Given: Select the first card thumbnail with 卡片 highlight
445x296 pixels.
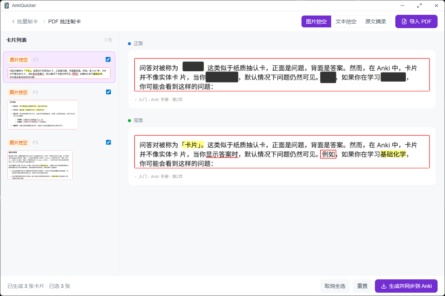Looking at the screenshot, I should point(59,73).
